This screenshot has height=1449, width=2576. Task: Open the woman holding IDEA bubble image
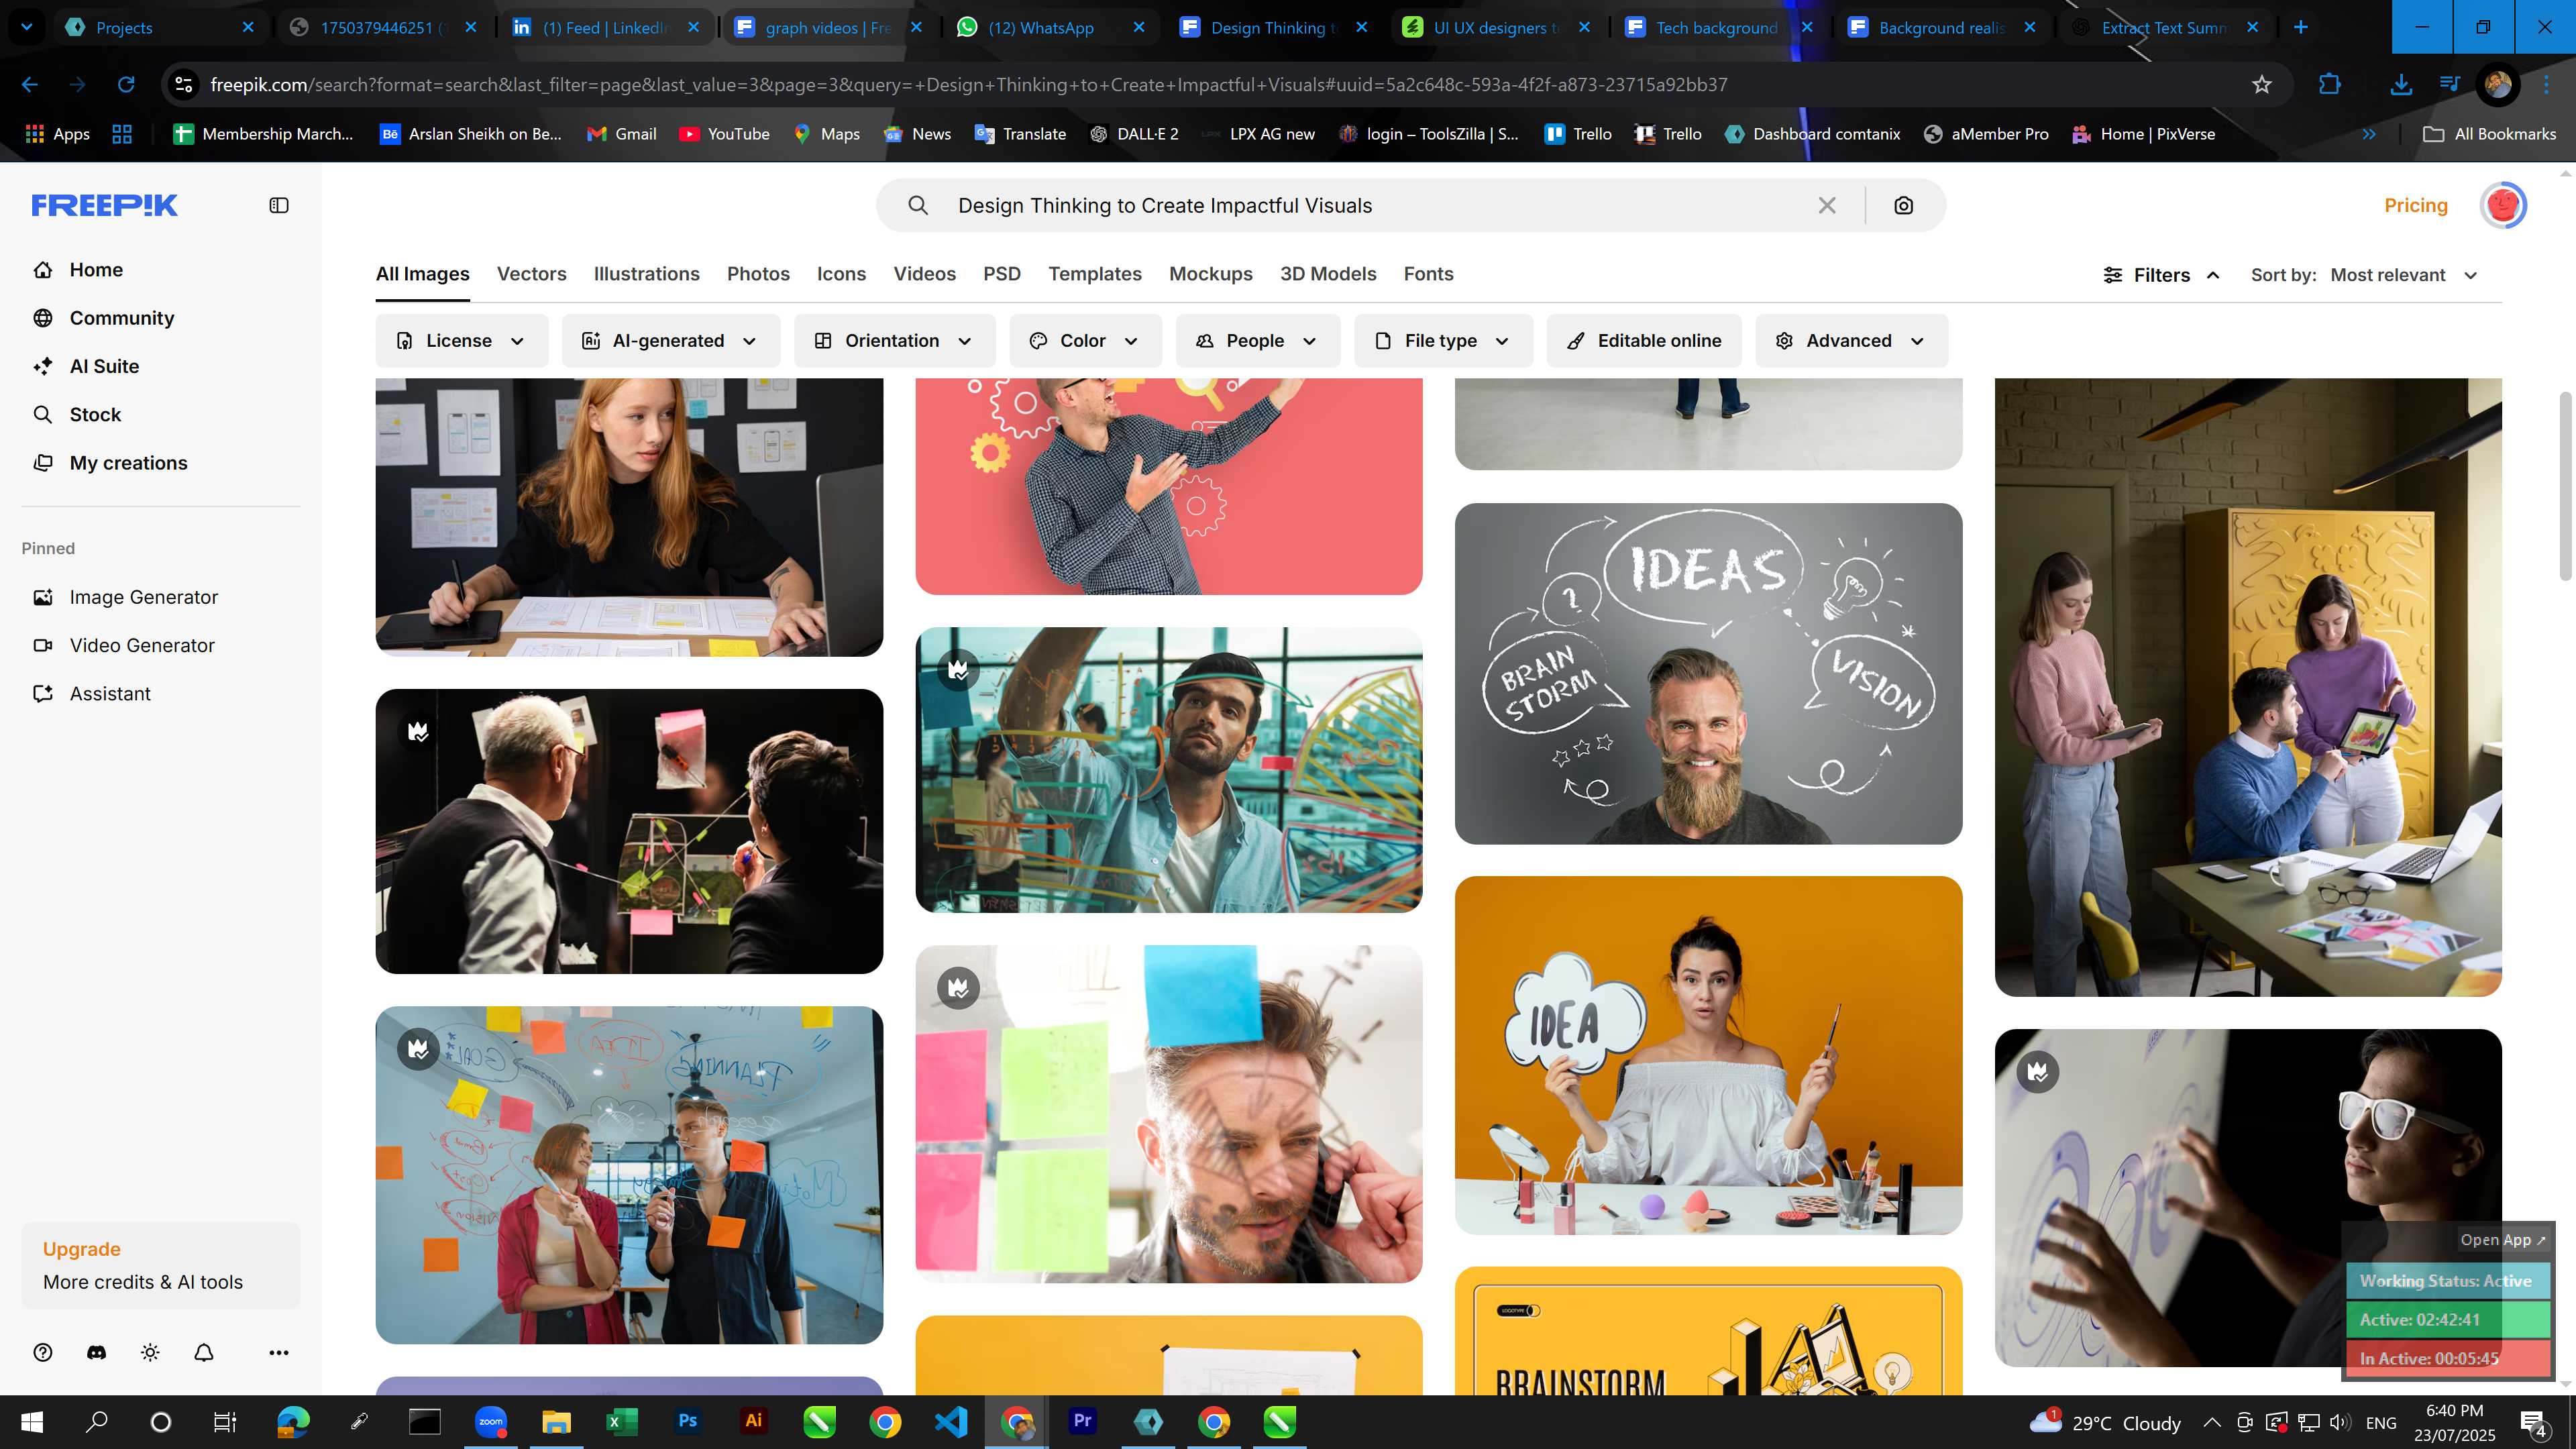[1708, 1055]
